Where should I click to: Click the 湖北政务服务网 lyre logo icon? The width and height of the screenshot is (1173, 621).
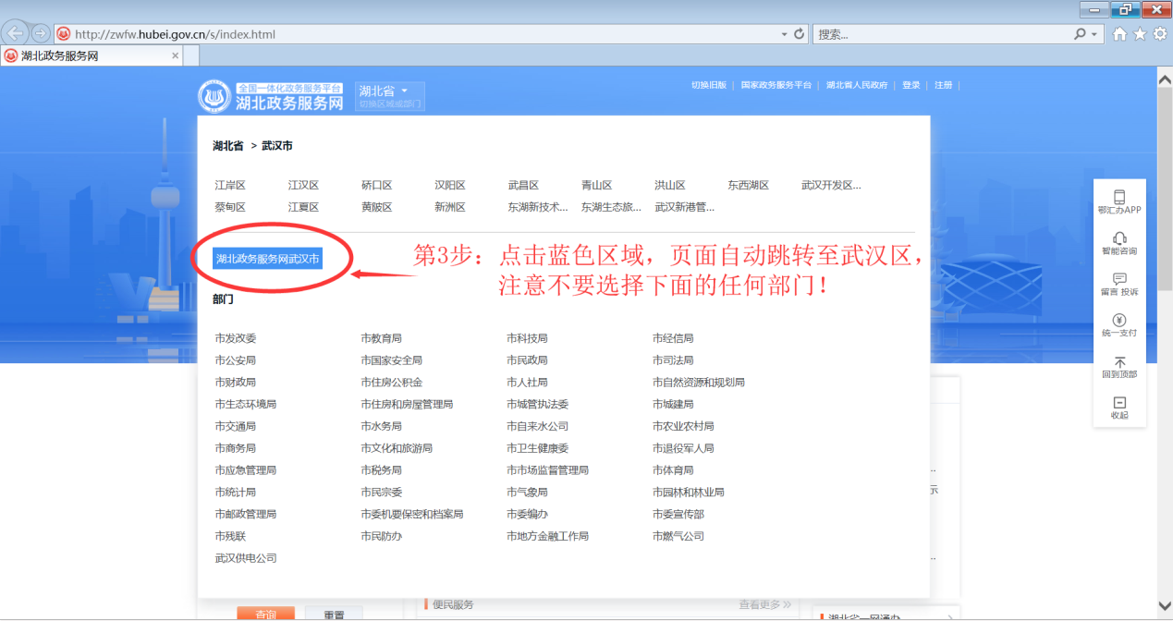(x=214, y=96)
